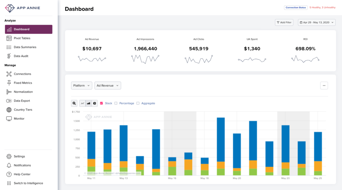This screenshot has width=342, height=190.
Task: Click the Add Filter button
Action: pos(284,22)
